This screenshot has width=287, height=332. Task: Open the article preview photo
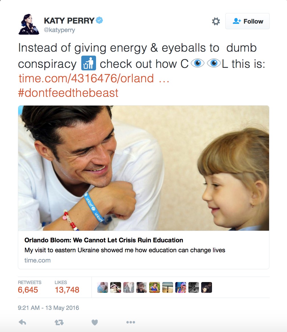click(143, 168)
